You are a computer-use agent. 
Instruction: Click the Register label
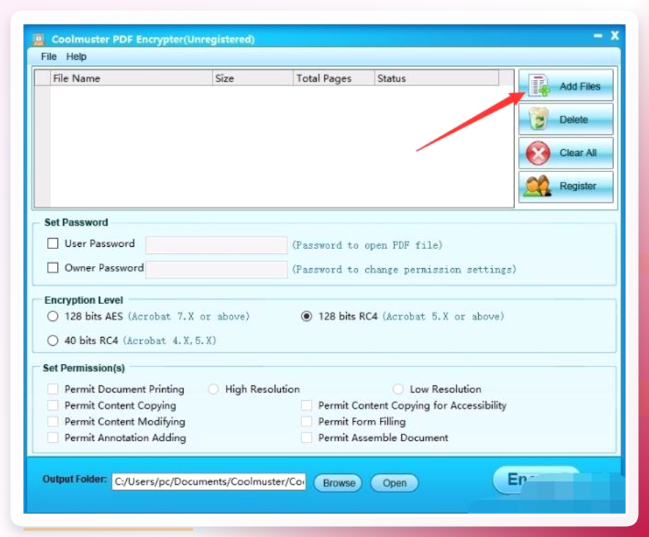click(578, 186)
